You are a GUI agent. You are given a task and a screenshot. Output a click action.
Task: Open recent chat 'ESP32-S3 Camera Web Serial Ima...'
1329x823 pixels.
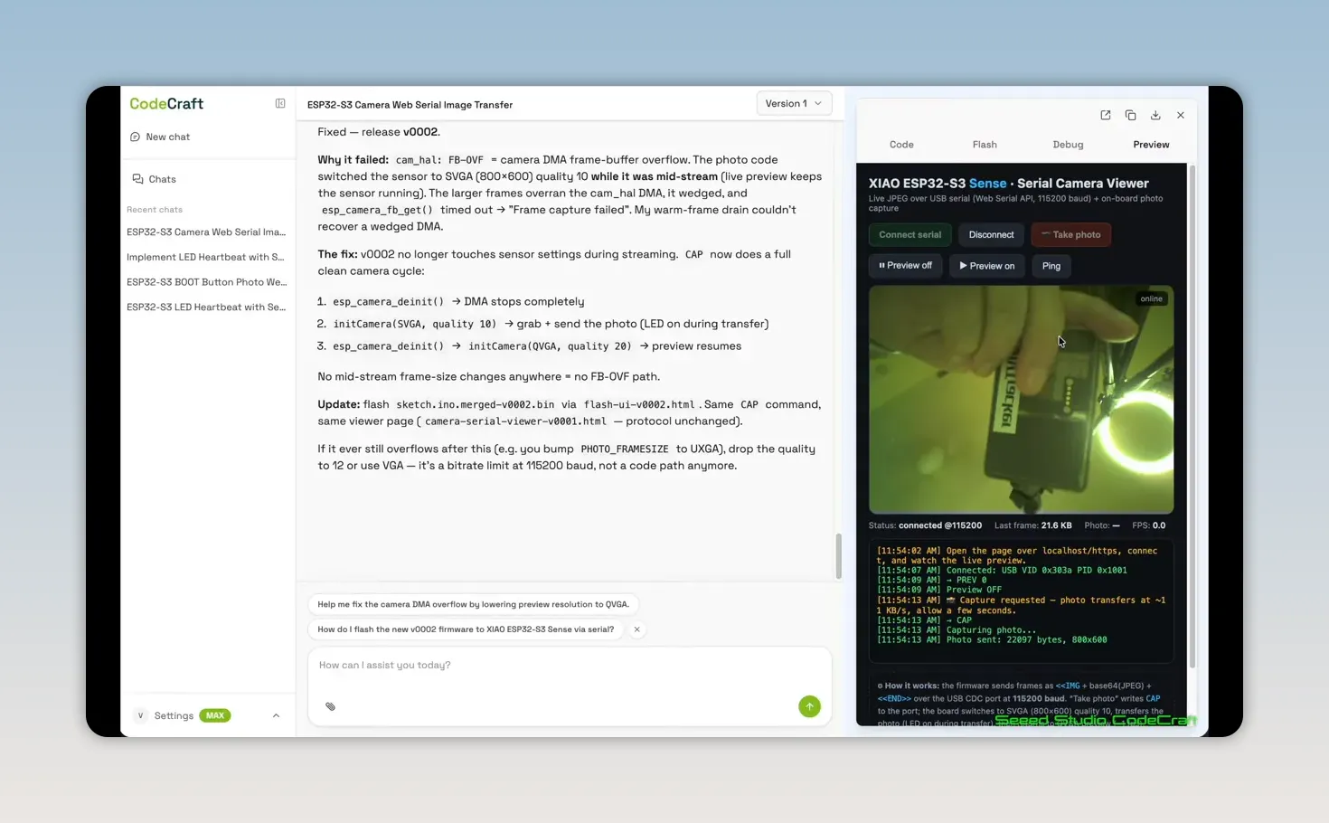click(x=206, y=232)
